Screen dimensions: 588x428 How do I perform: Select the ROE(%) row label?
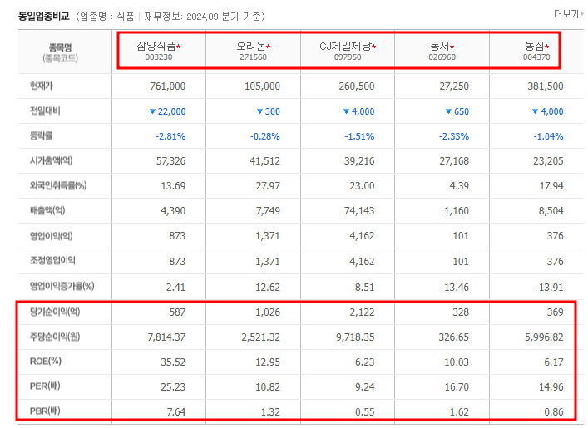click(46, 362)
